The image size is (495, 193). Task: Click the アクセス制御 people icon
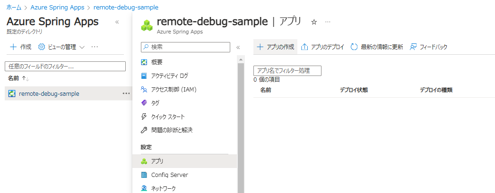pyautogui.click(x=144, y=89)
